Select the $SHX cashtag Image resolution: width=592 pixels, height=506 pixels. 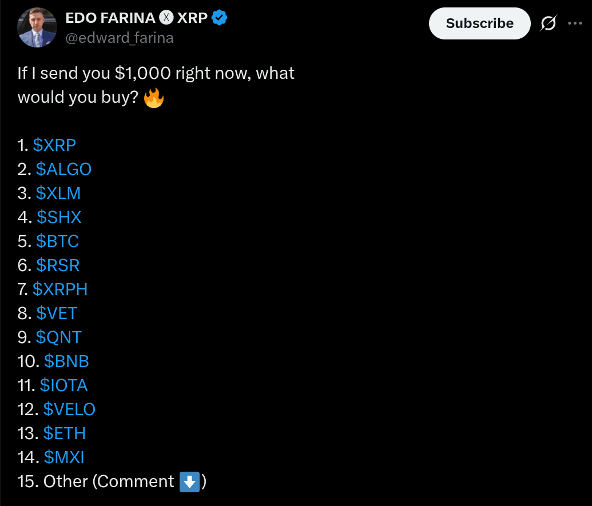click(59, 217)
